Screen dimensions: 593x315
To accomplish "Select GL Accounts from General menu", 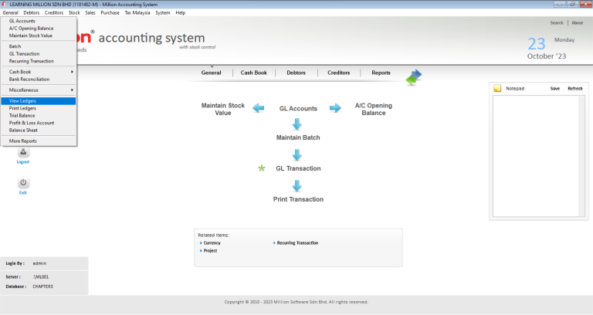I will tap(39, 21).
